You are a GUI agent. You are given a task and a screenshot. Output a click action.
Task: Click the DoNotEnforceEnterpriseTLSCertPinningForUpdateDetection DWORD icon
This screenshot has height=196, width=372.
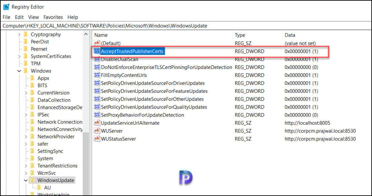click(x=97, y=67)
